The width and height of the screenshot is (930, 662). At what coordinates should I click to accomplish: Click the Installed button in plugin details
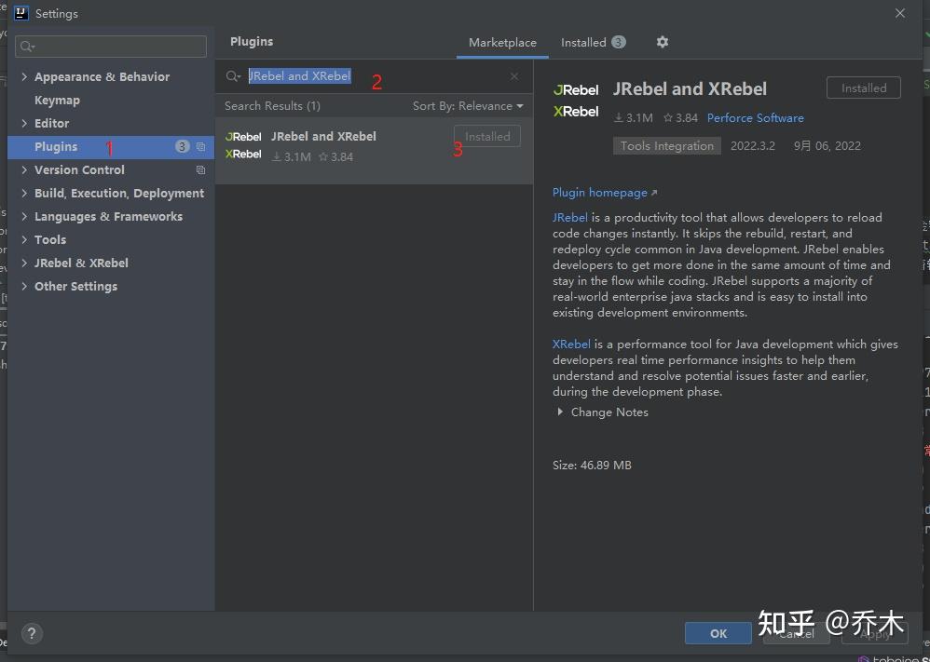click(x=864, y=88)
